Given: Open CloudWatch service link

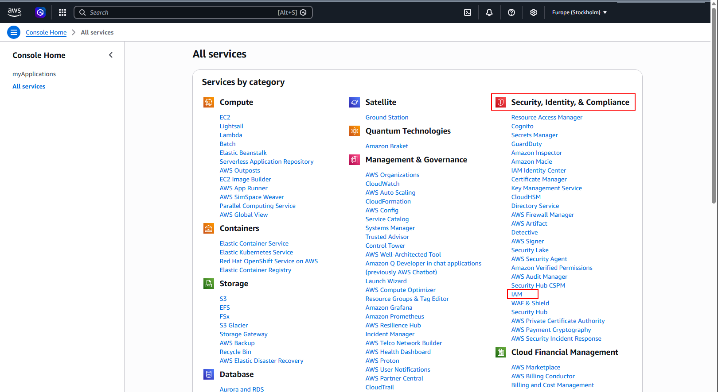Looking at the screenshot, I should pyautogui.click(x=382, y=184).
